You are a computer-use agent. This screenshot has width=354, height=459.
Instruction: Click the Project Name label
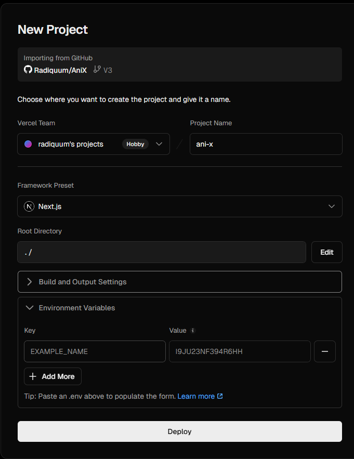coord(211,123)
